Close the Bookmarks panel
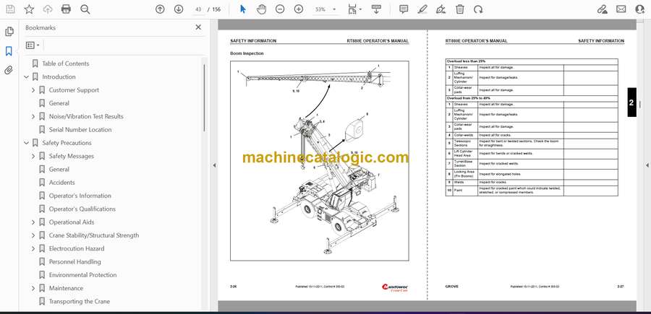Screen dimensions: 651x314 (198, 27)
